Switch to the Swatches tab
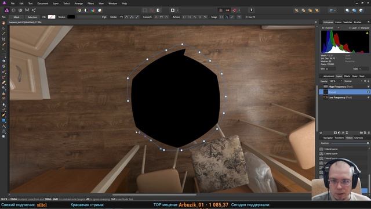Screen dimensions: 371x209 pos(348,22)
